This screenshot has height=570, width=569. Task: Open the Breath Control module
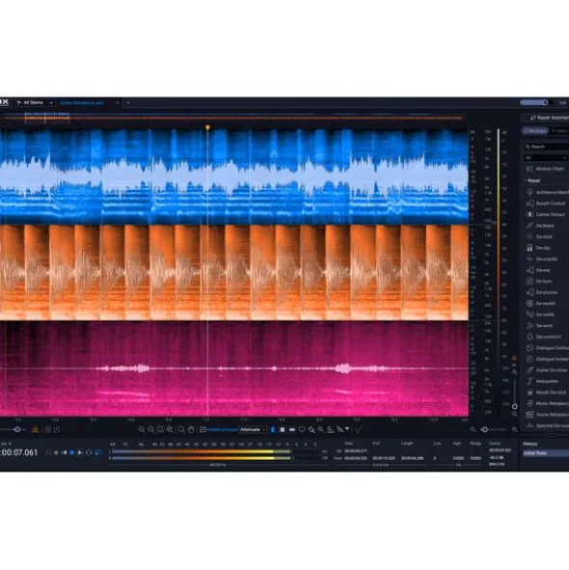tap(547, 204)
